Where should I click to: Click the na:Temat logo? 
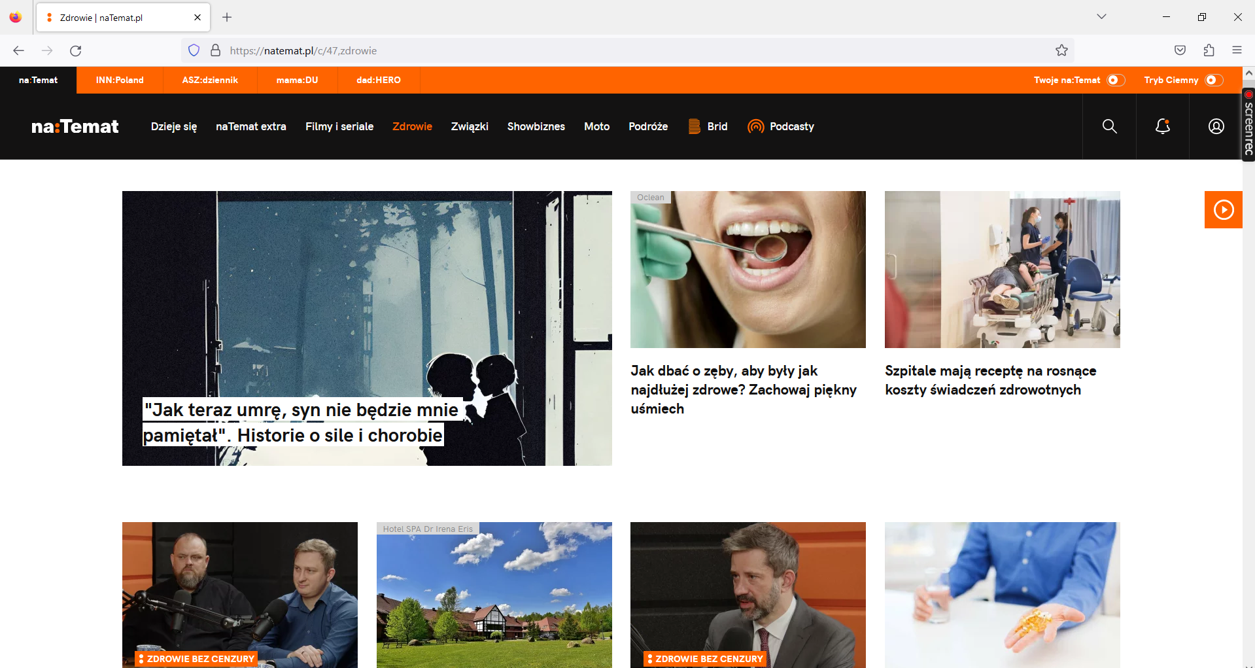(x=75, y=126)
